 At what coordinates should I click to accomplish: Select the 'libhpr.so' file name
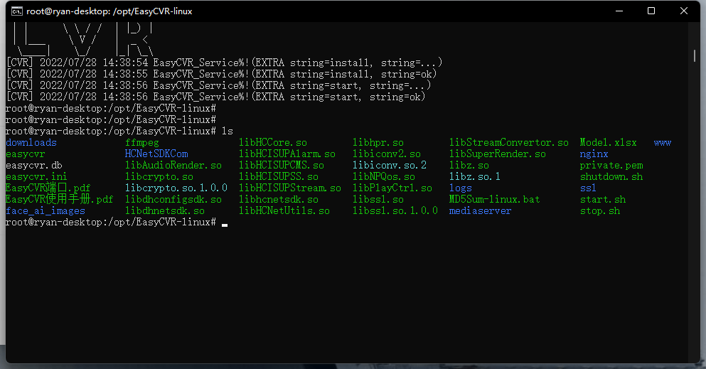378,143
